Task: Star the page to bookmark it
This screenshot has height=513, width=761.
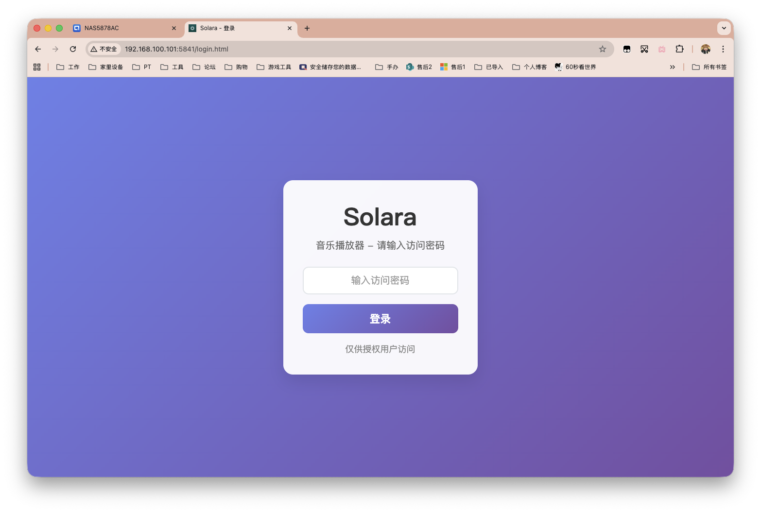Action: [603, 49]
